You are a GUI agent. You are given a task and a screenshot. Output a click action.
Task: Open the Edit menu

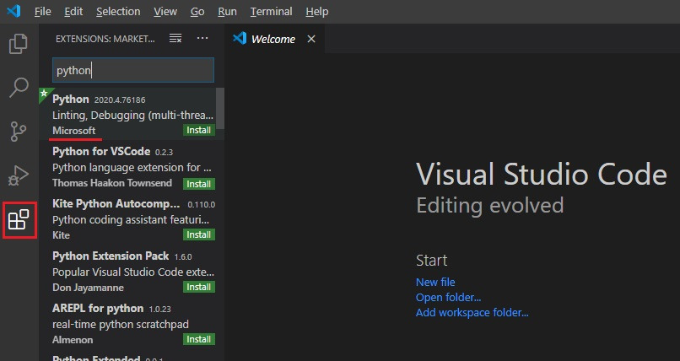coord(73,11)
